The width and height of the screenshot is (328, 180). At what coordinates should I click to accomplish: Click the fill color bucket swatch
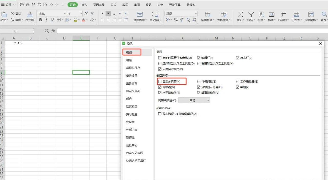point(75,20)
